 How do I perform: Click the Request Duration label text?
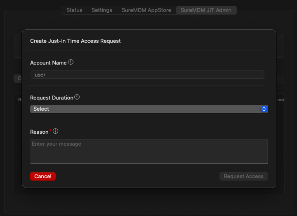coord(52,98)
